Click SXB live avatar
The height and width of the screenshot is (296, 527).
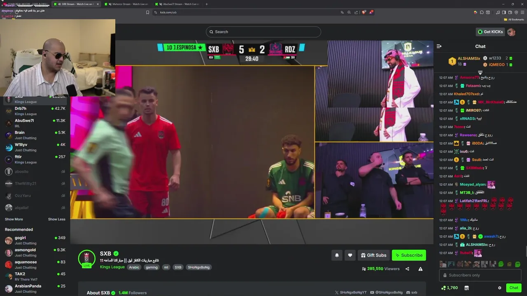(86, 259)
